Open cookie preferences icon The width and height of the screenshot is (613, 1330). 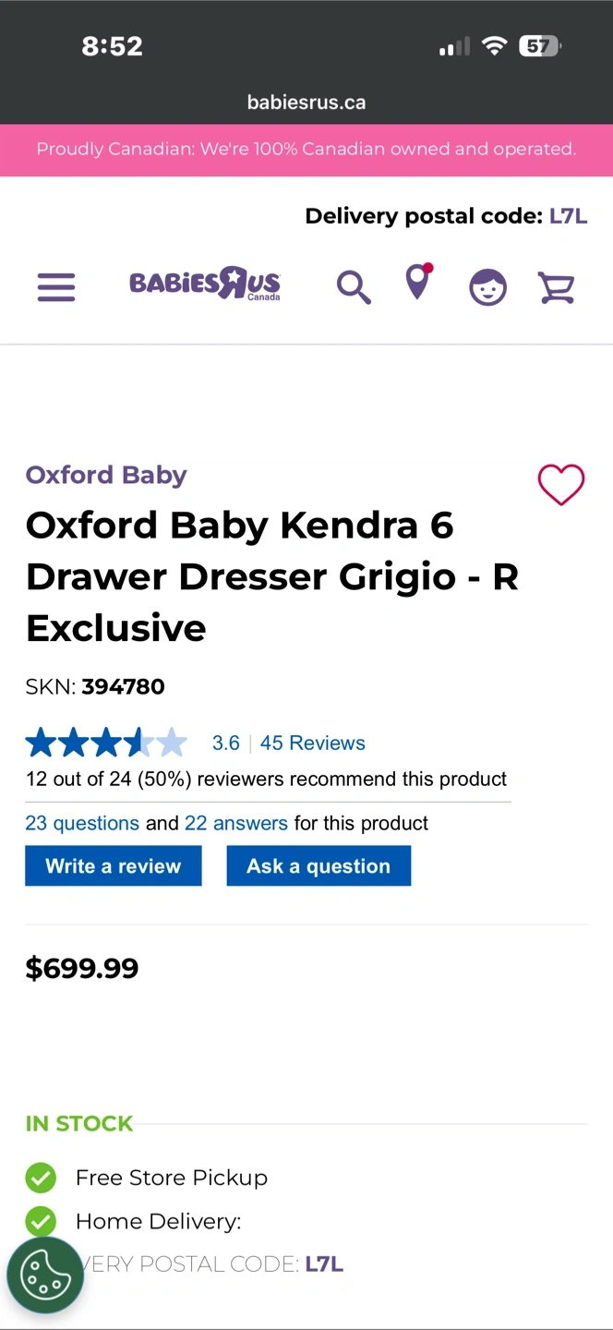(45, 1275)
